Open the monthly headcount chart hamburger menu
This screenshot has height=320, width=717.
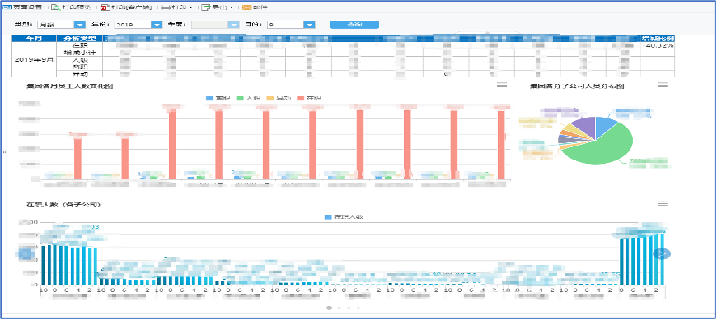[502, 85]
